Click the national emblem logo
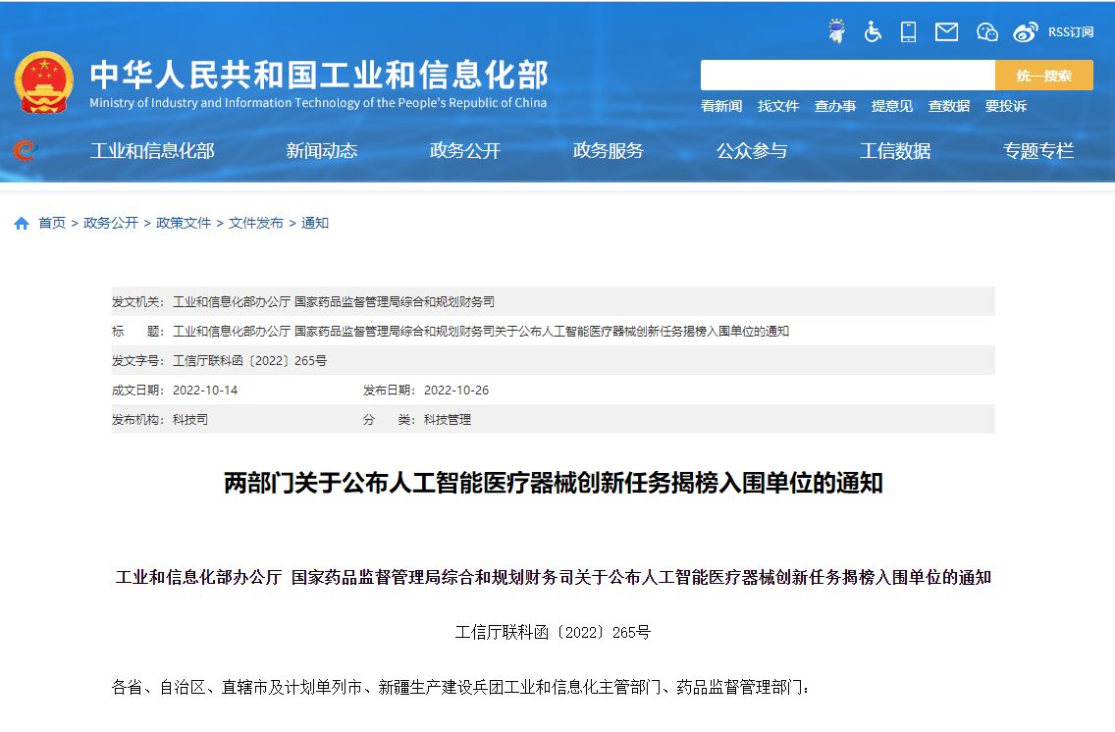 (x=44, y=83)
